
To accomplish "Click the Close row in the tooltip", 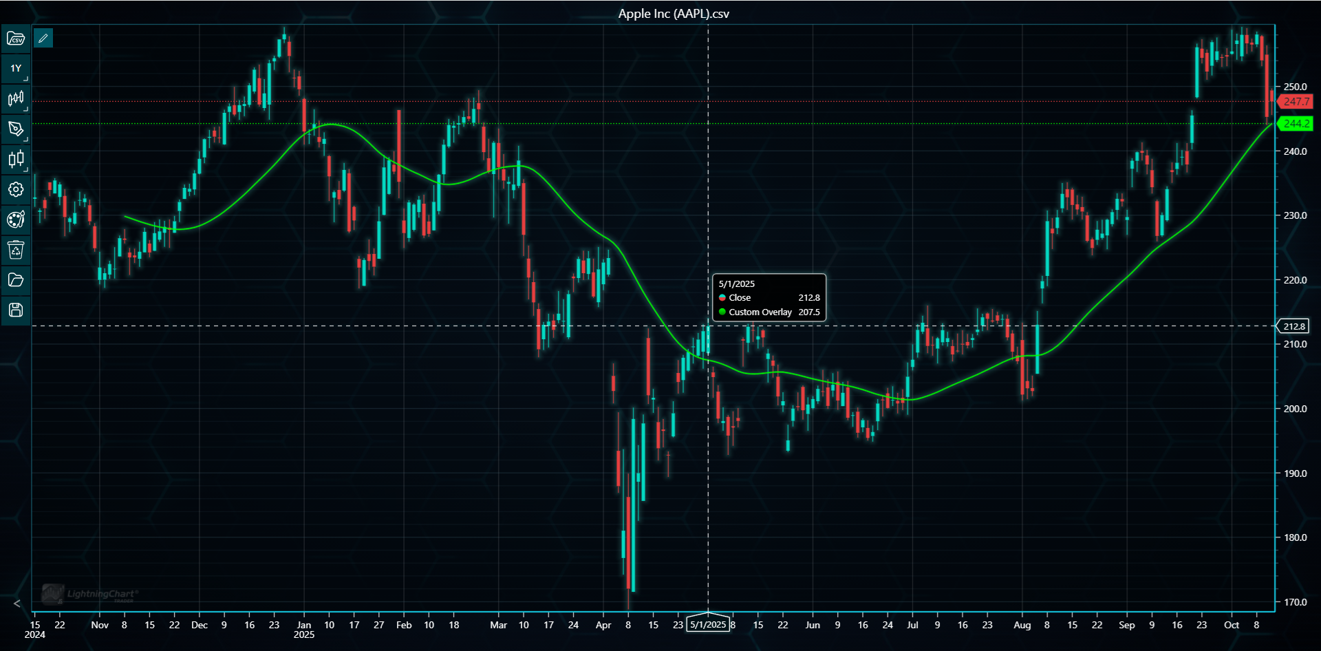I will point(769,298).
